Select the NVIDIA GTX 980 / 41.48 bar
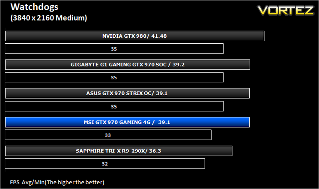 click(x=135, y=36)
